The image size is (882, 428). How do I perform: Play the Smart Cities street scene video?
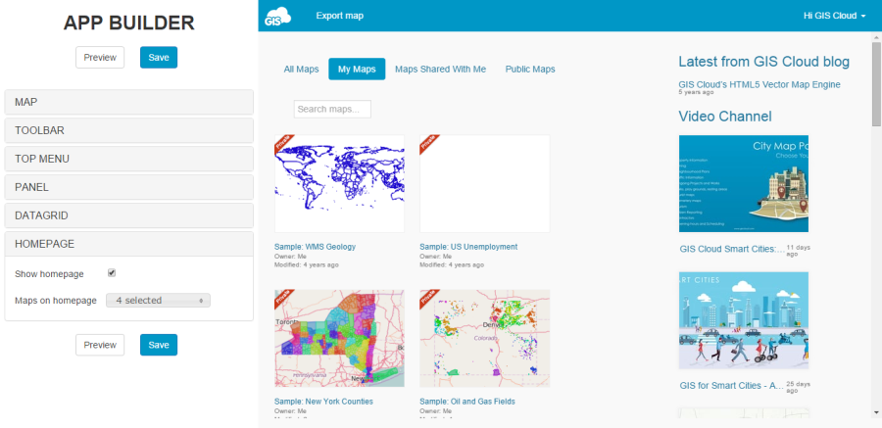(744, 320)
